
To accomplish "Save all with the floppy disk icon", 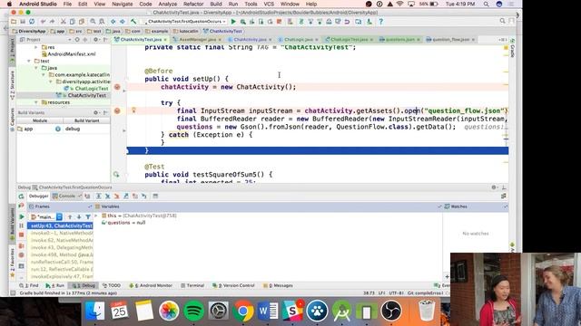I will [x=23, y=22].
